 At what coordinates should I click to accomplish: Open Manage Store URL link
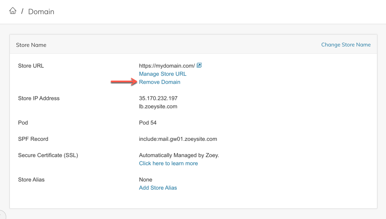(x=163, y=74)
